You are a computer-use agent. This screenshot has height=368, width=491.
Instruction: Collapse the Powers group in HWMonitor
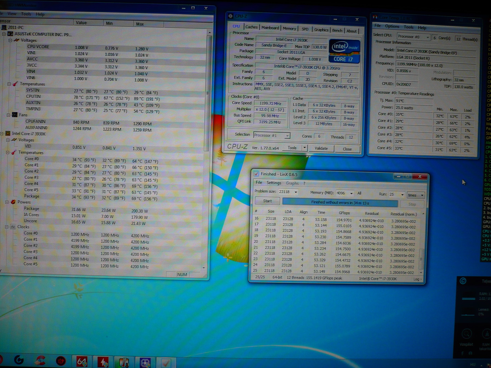click(x=7, y=202)
